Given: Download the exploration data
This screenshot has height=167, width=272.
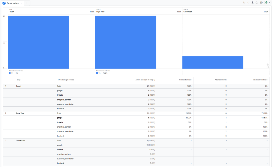Looking at the screenshot, I should [252, 3].
